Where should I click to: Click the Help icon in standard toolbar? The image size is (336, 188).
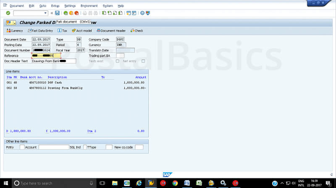point(142,13)
